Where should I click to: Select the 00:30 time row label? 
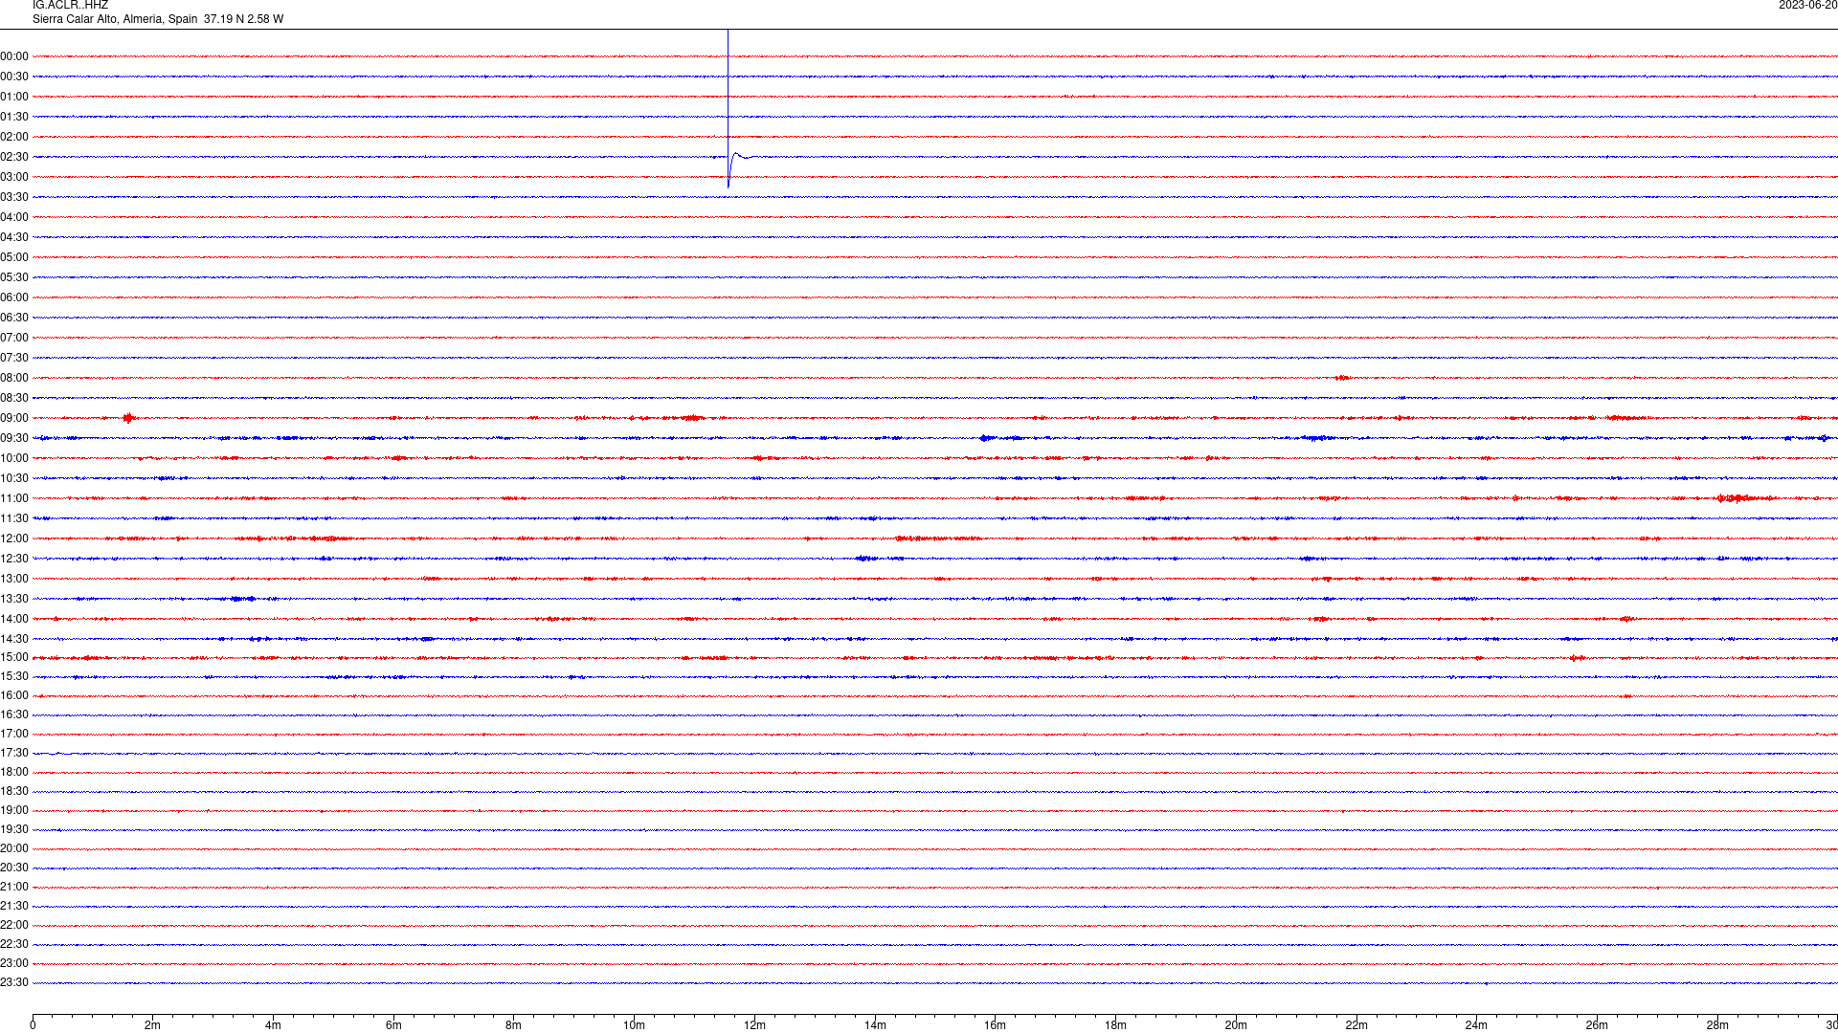[x=14, y=77]
